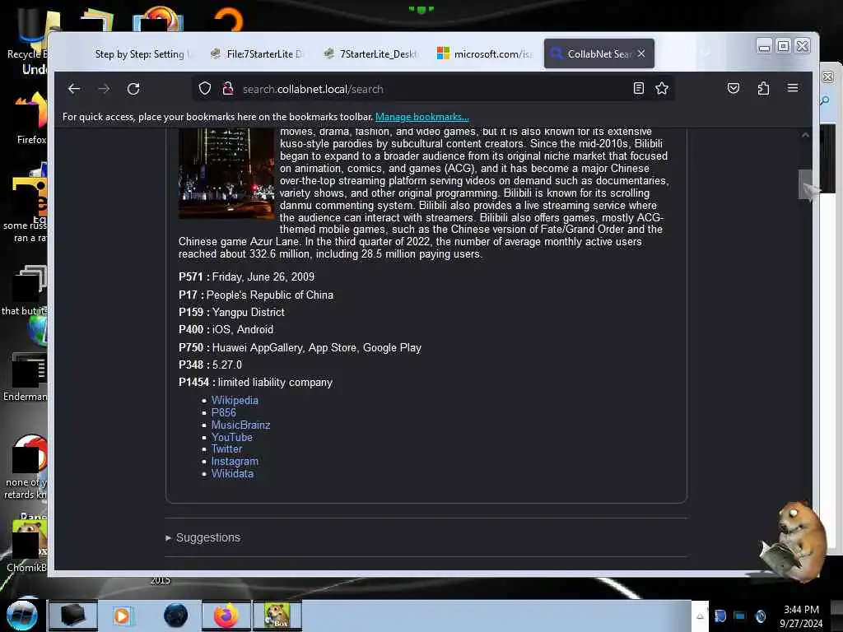Click the Bilibili building thumbnail image

(226, 173)
